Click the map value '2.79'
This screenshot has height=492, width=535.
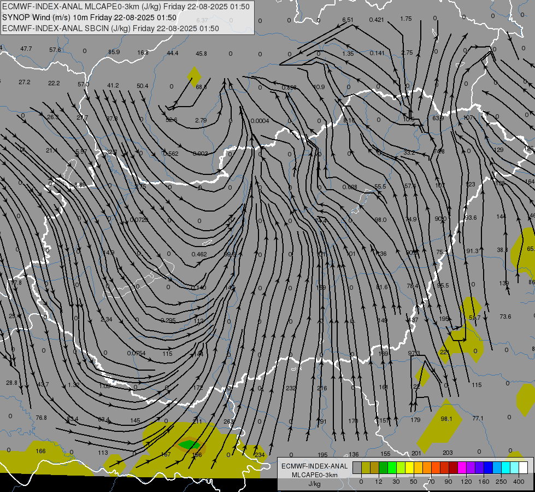(201, 120)
